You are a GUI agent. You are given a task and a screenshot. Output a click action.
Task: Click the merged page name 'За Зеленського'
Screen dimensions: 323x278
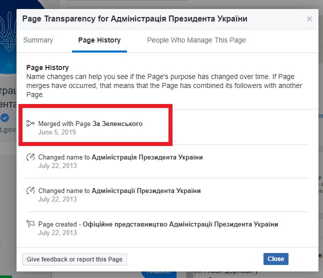tap(117, 123)
